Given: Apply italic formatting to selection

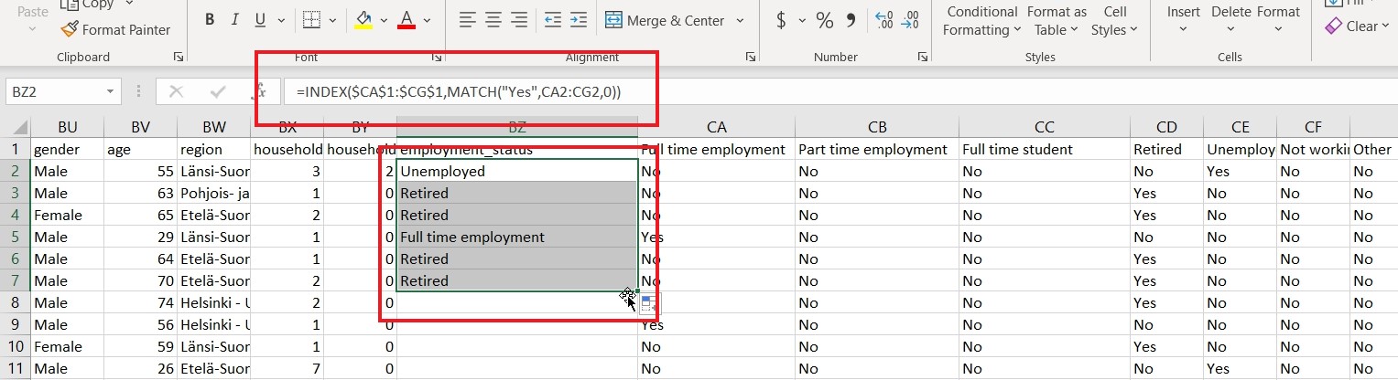Looking at the screenshot, I should point(234,20).
